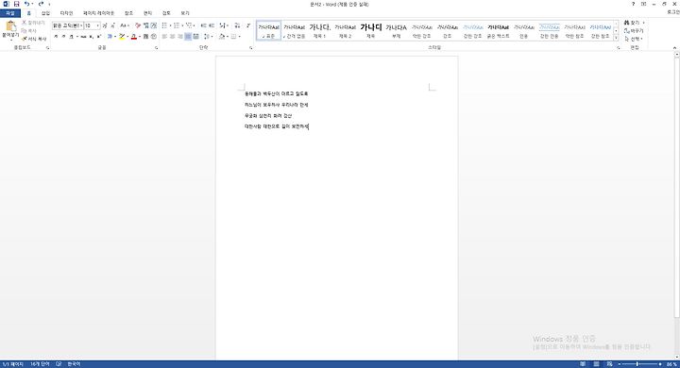Click the Copy icon in clipboard group
The width and height of the screenshot is (680, 368).
pyautogui.click(x=25, y=31)
